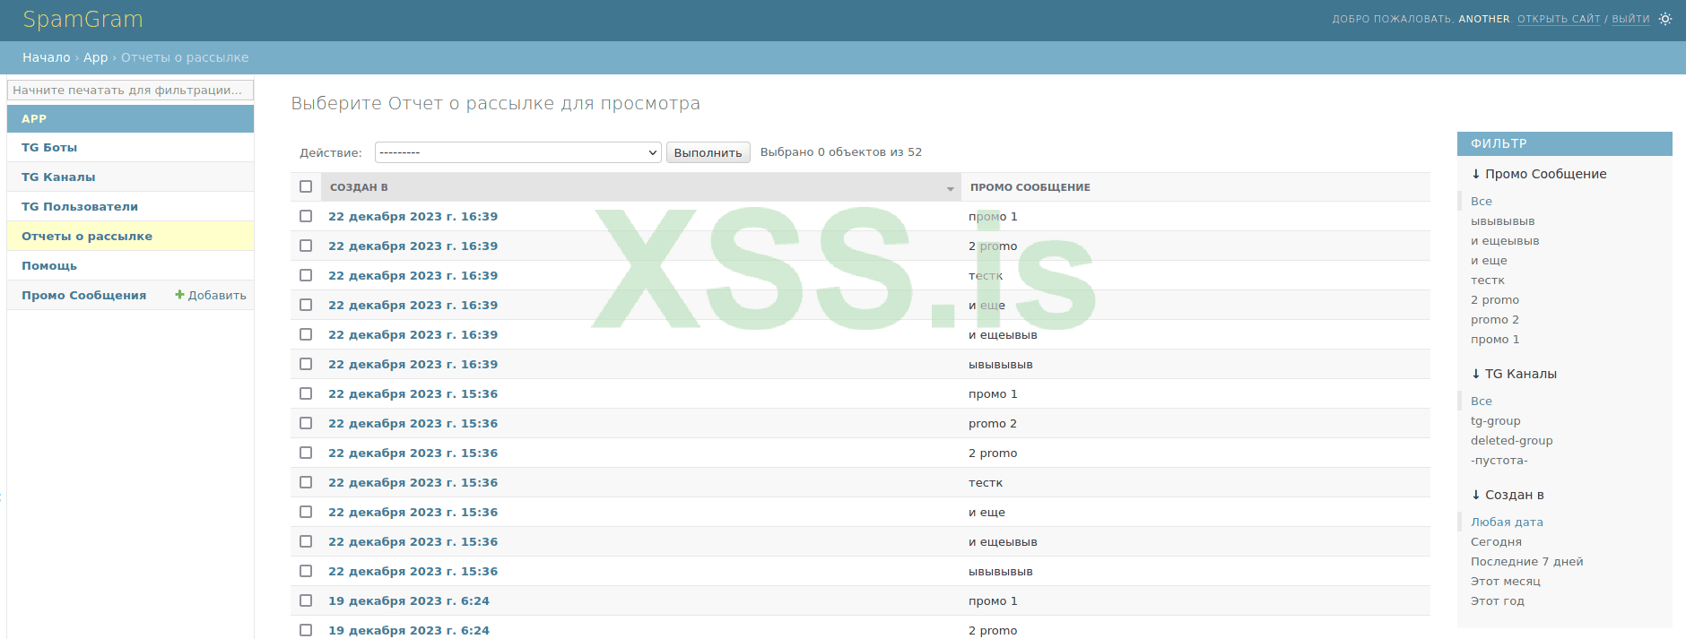Click the arrow icon beside Создан в filter
The height and width of the screenshot is (639, 1686).
(x=1476, y=495)
